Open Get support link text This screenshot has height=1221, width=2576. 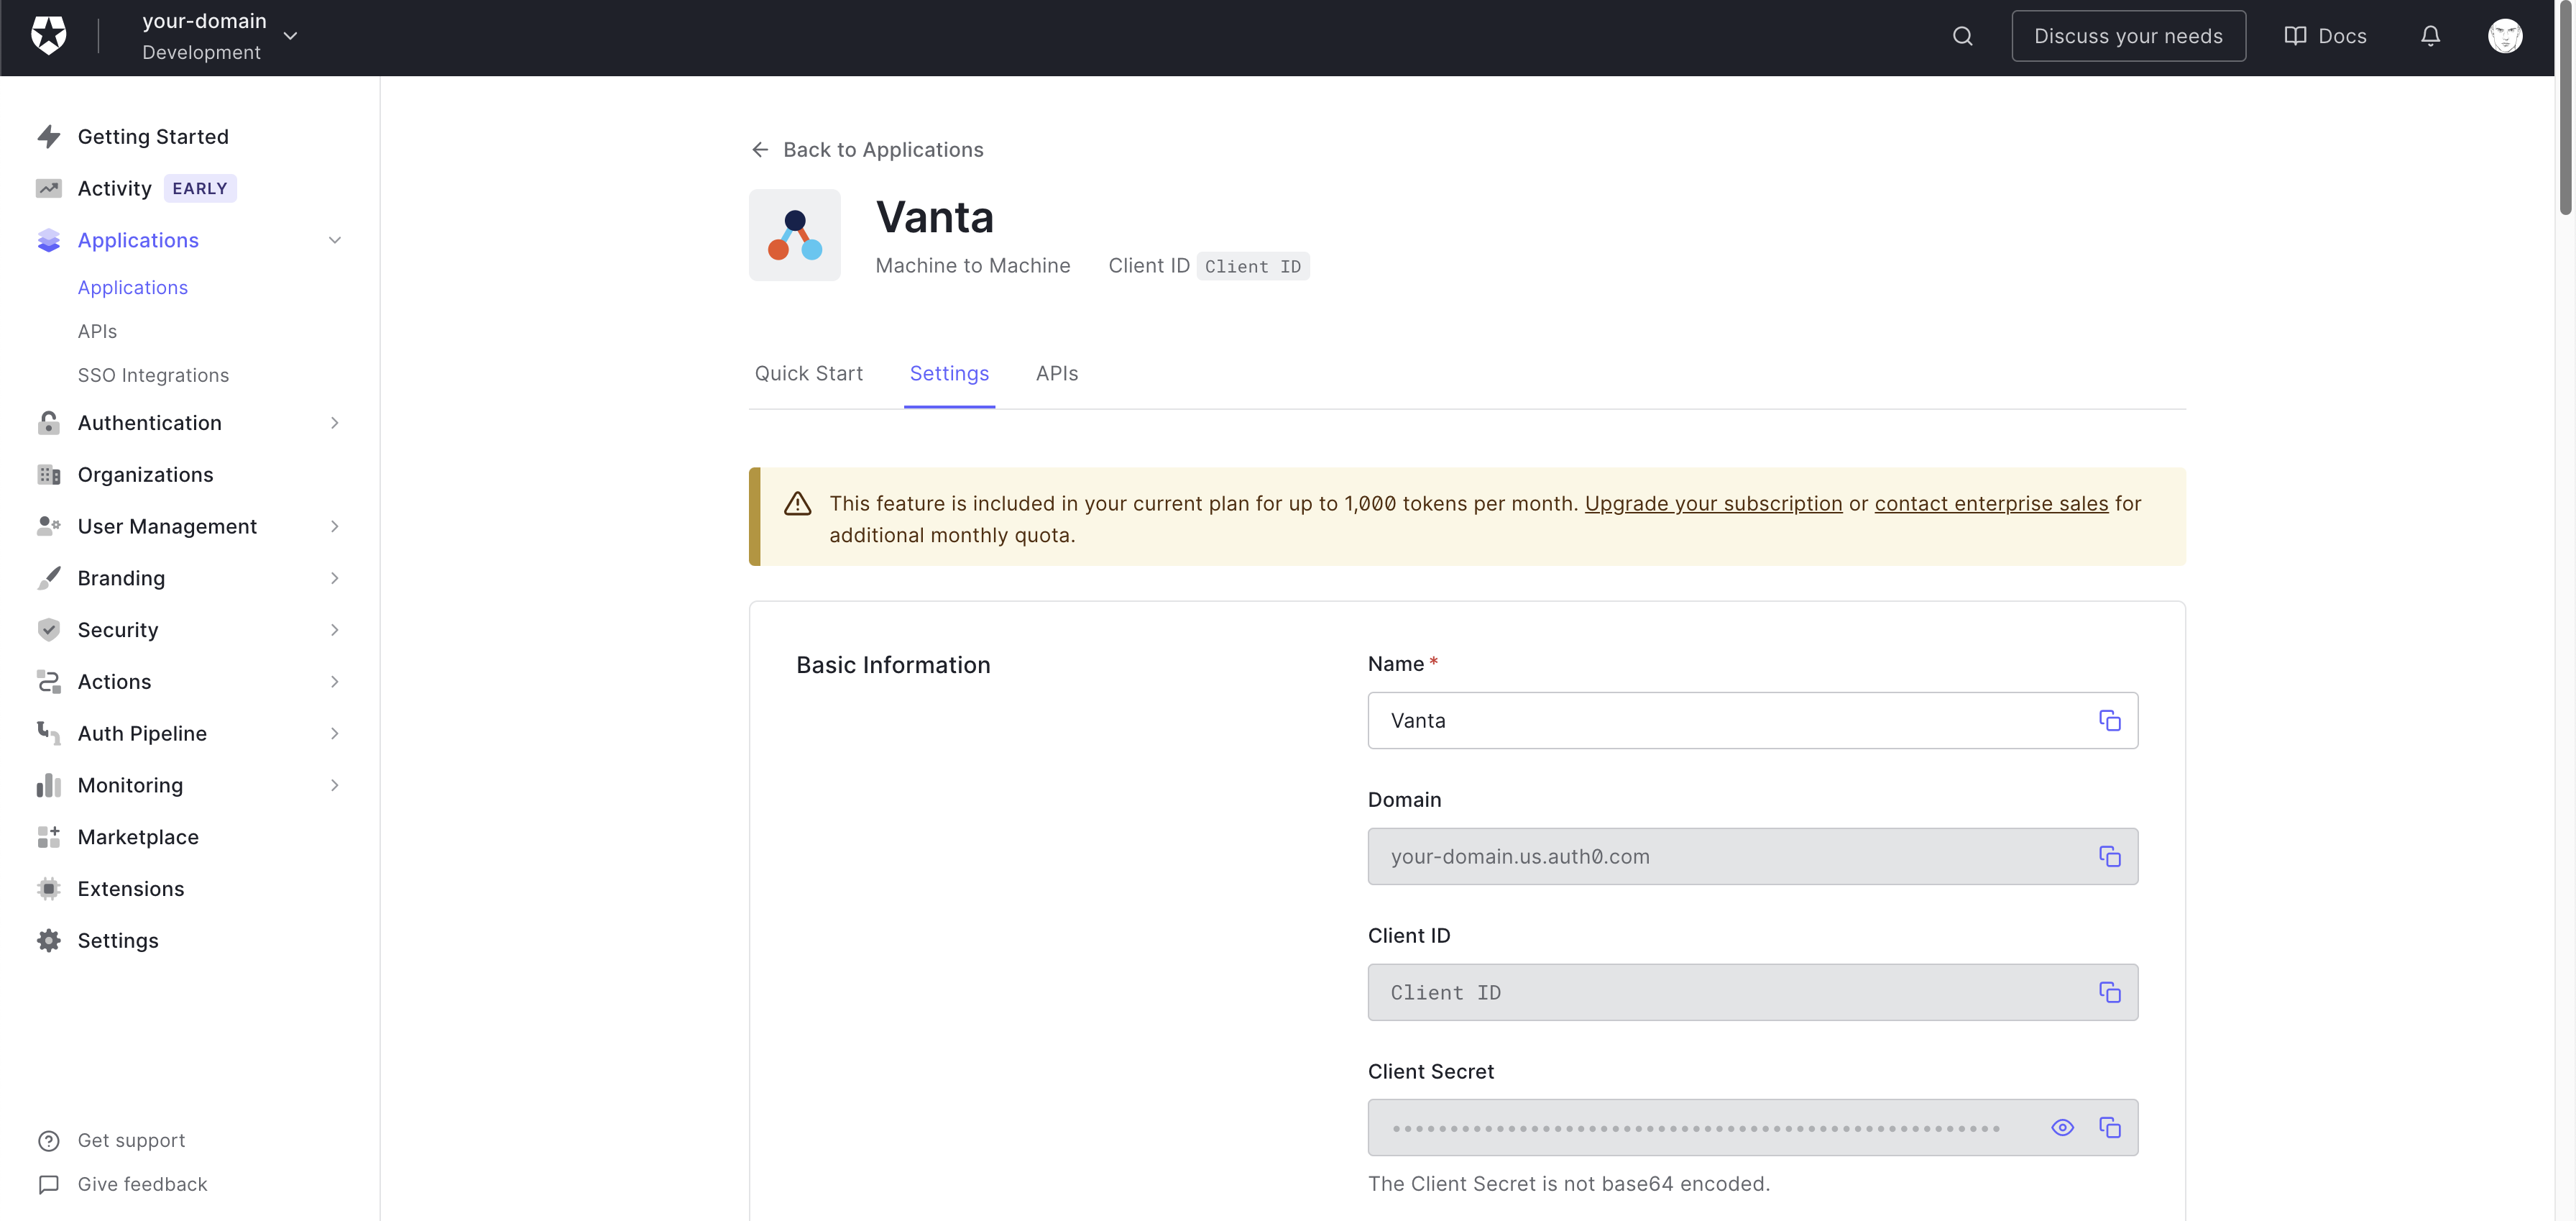tap(131, 1141)
